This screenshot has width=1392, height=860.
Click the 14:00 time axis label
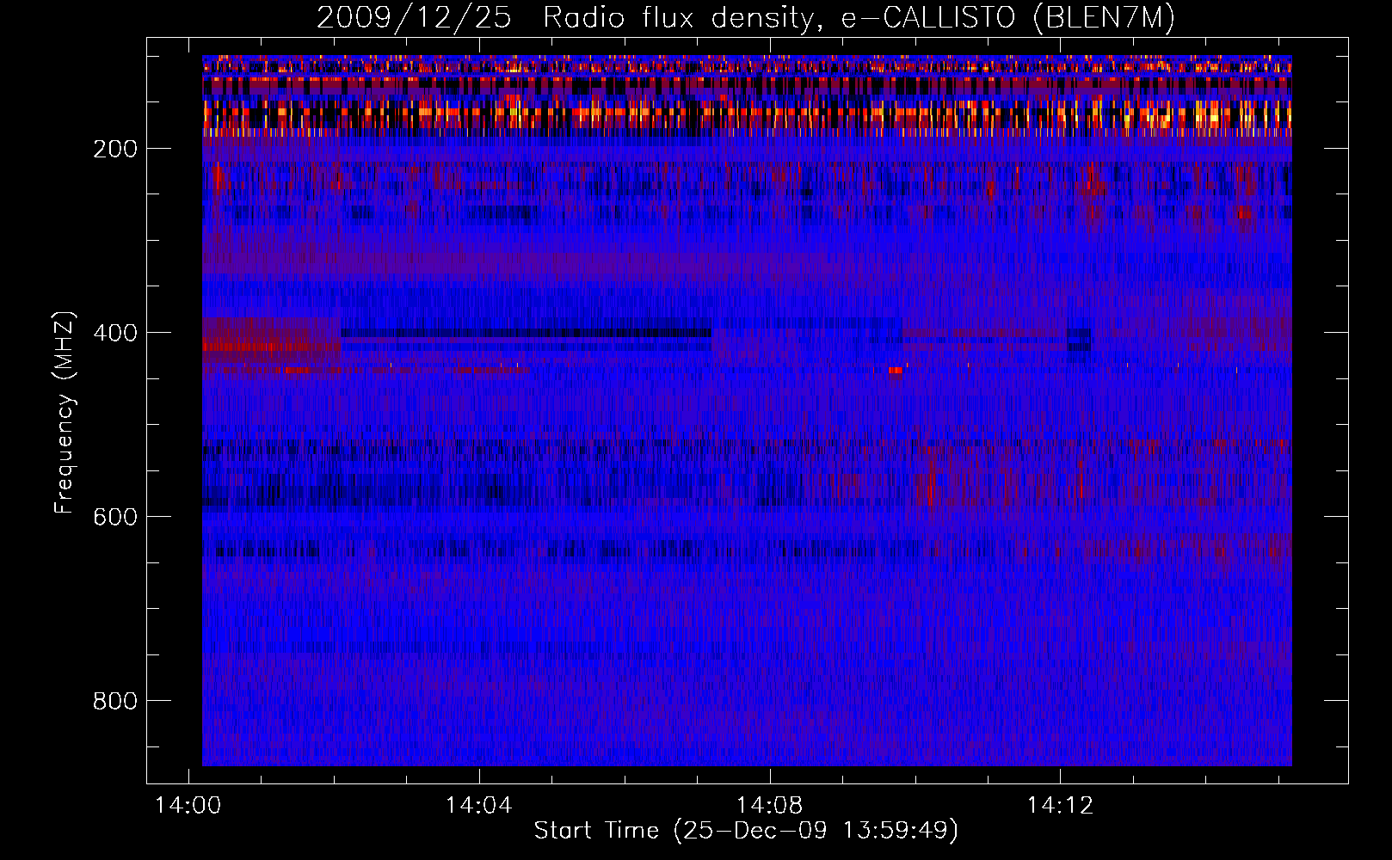[188, 806]
